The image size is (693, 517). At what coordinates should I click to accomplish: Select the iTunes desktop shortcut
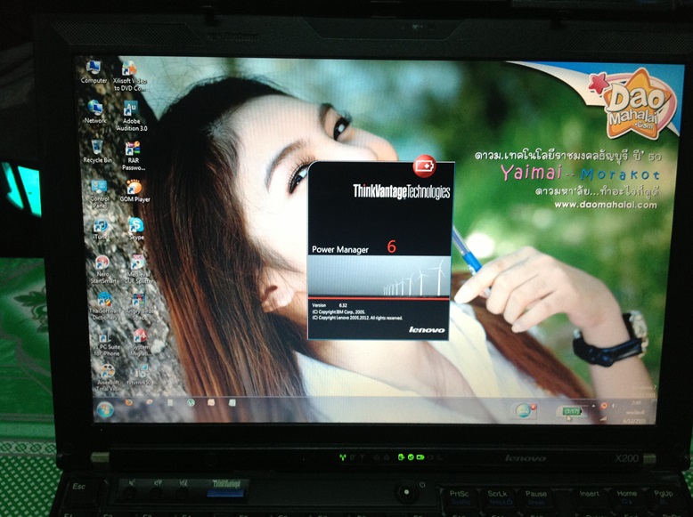tap(101, 230)
